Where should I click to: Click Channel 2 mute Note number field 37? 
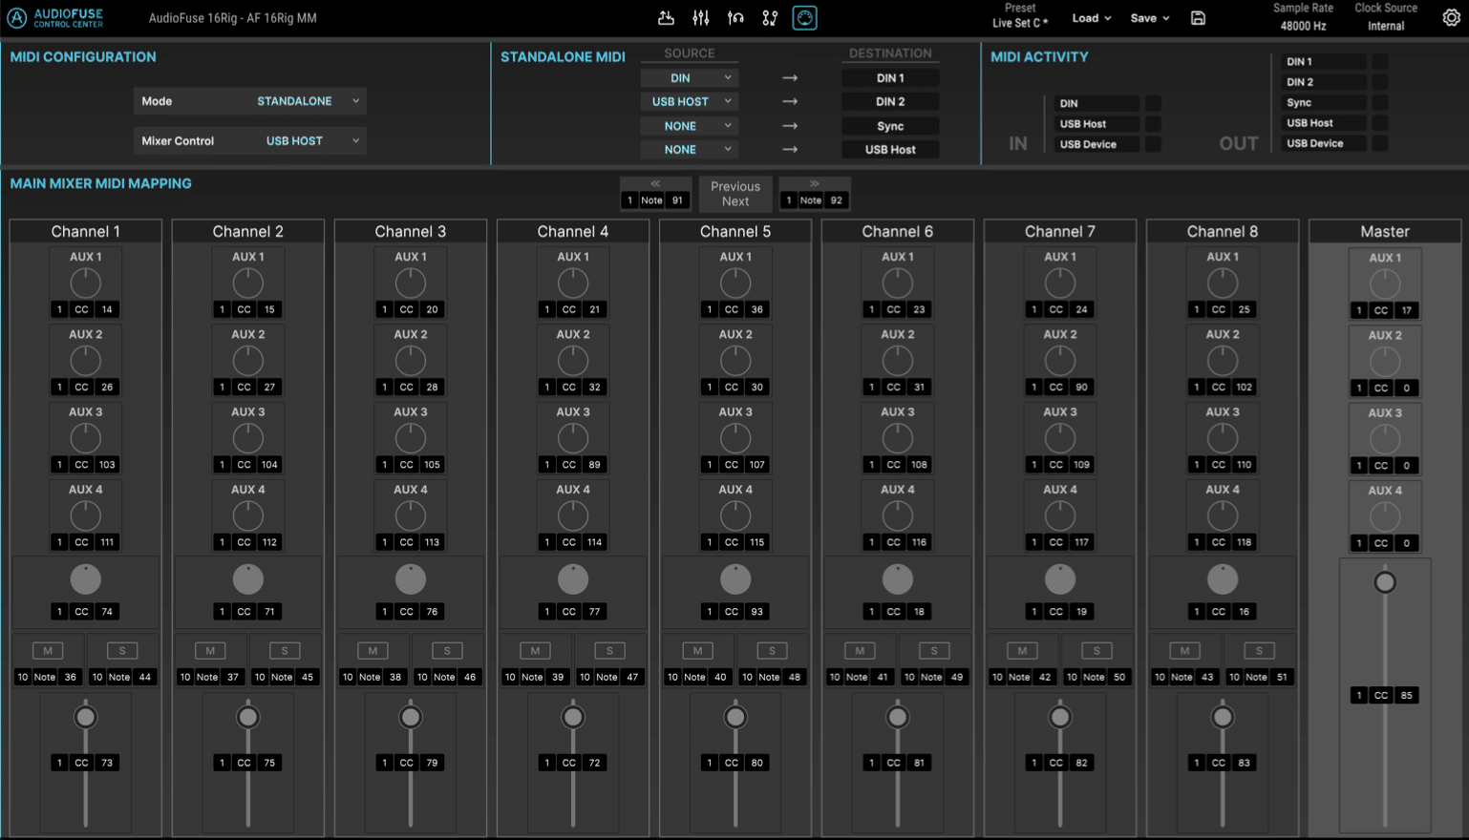232,677
